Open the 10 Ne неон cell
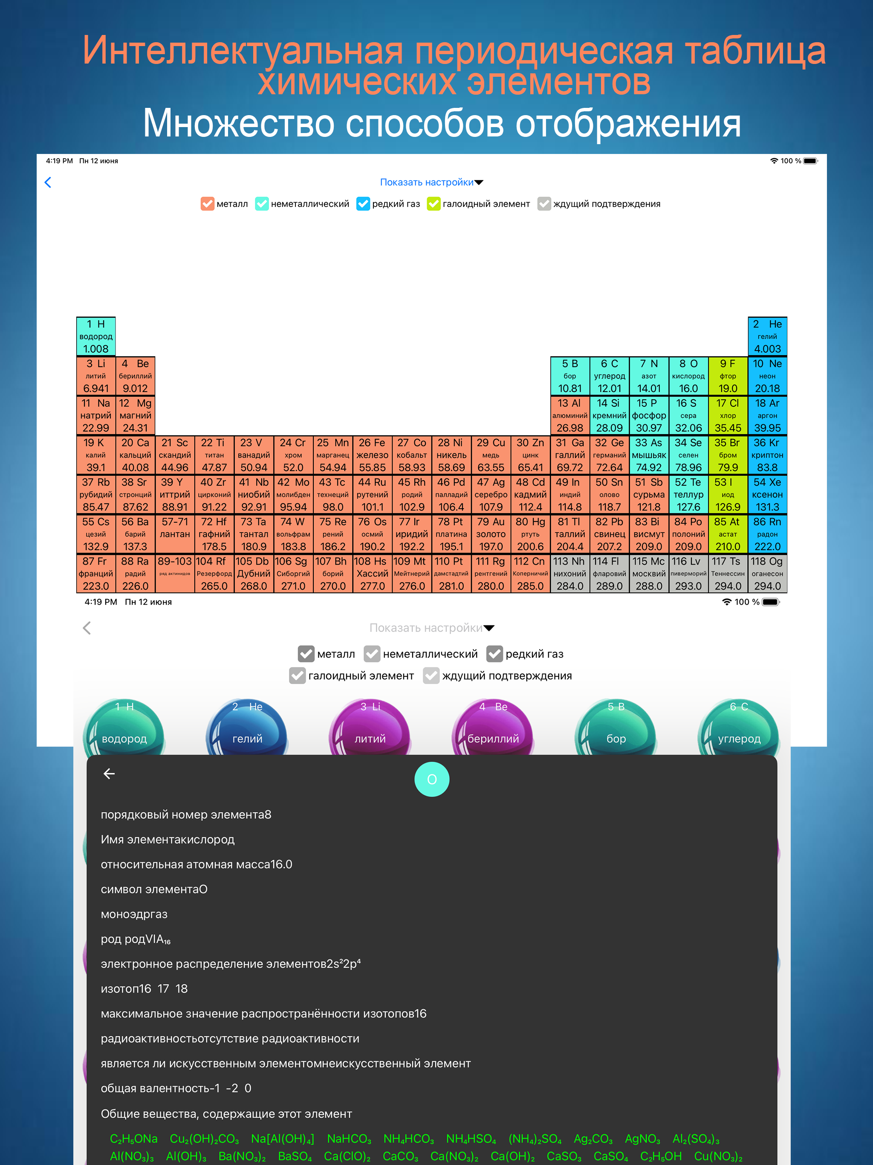Image resolution: width=873 pixels, height=1165 pixels. point(767,376)
